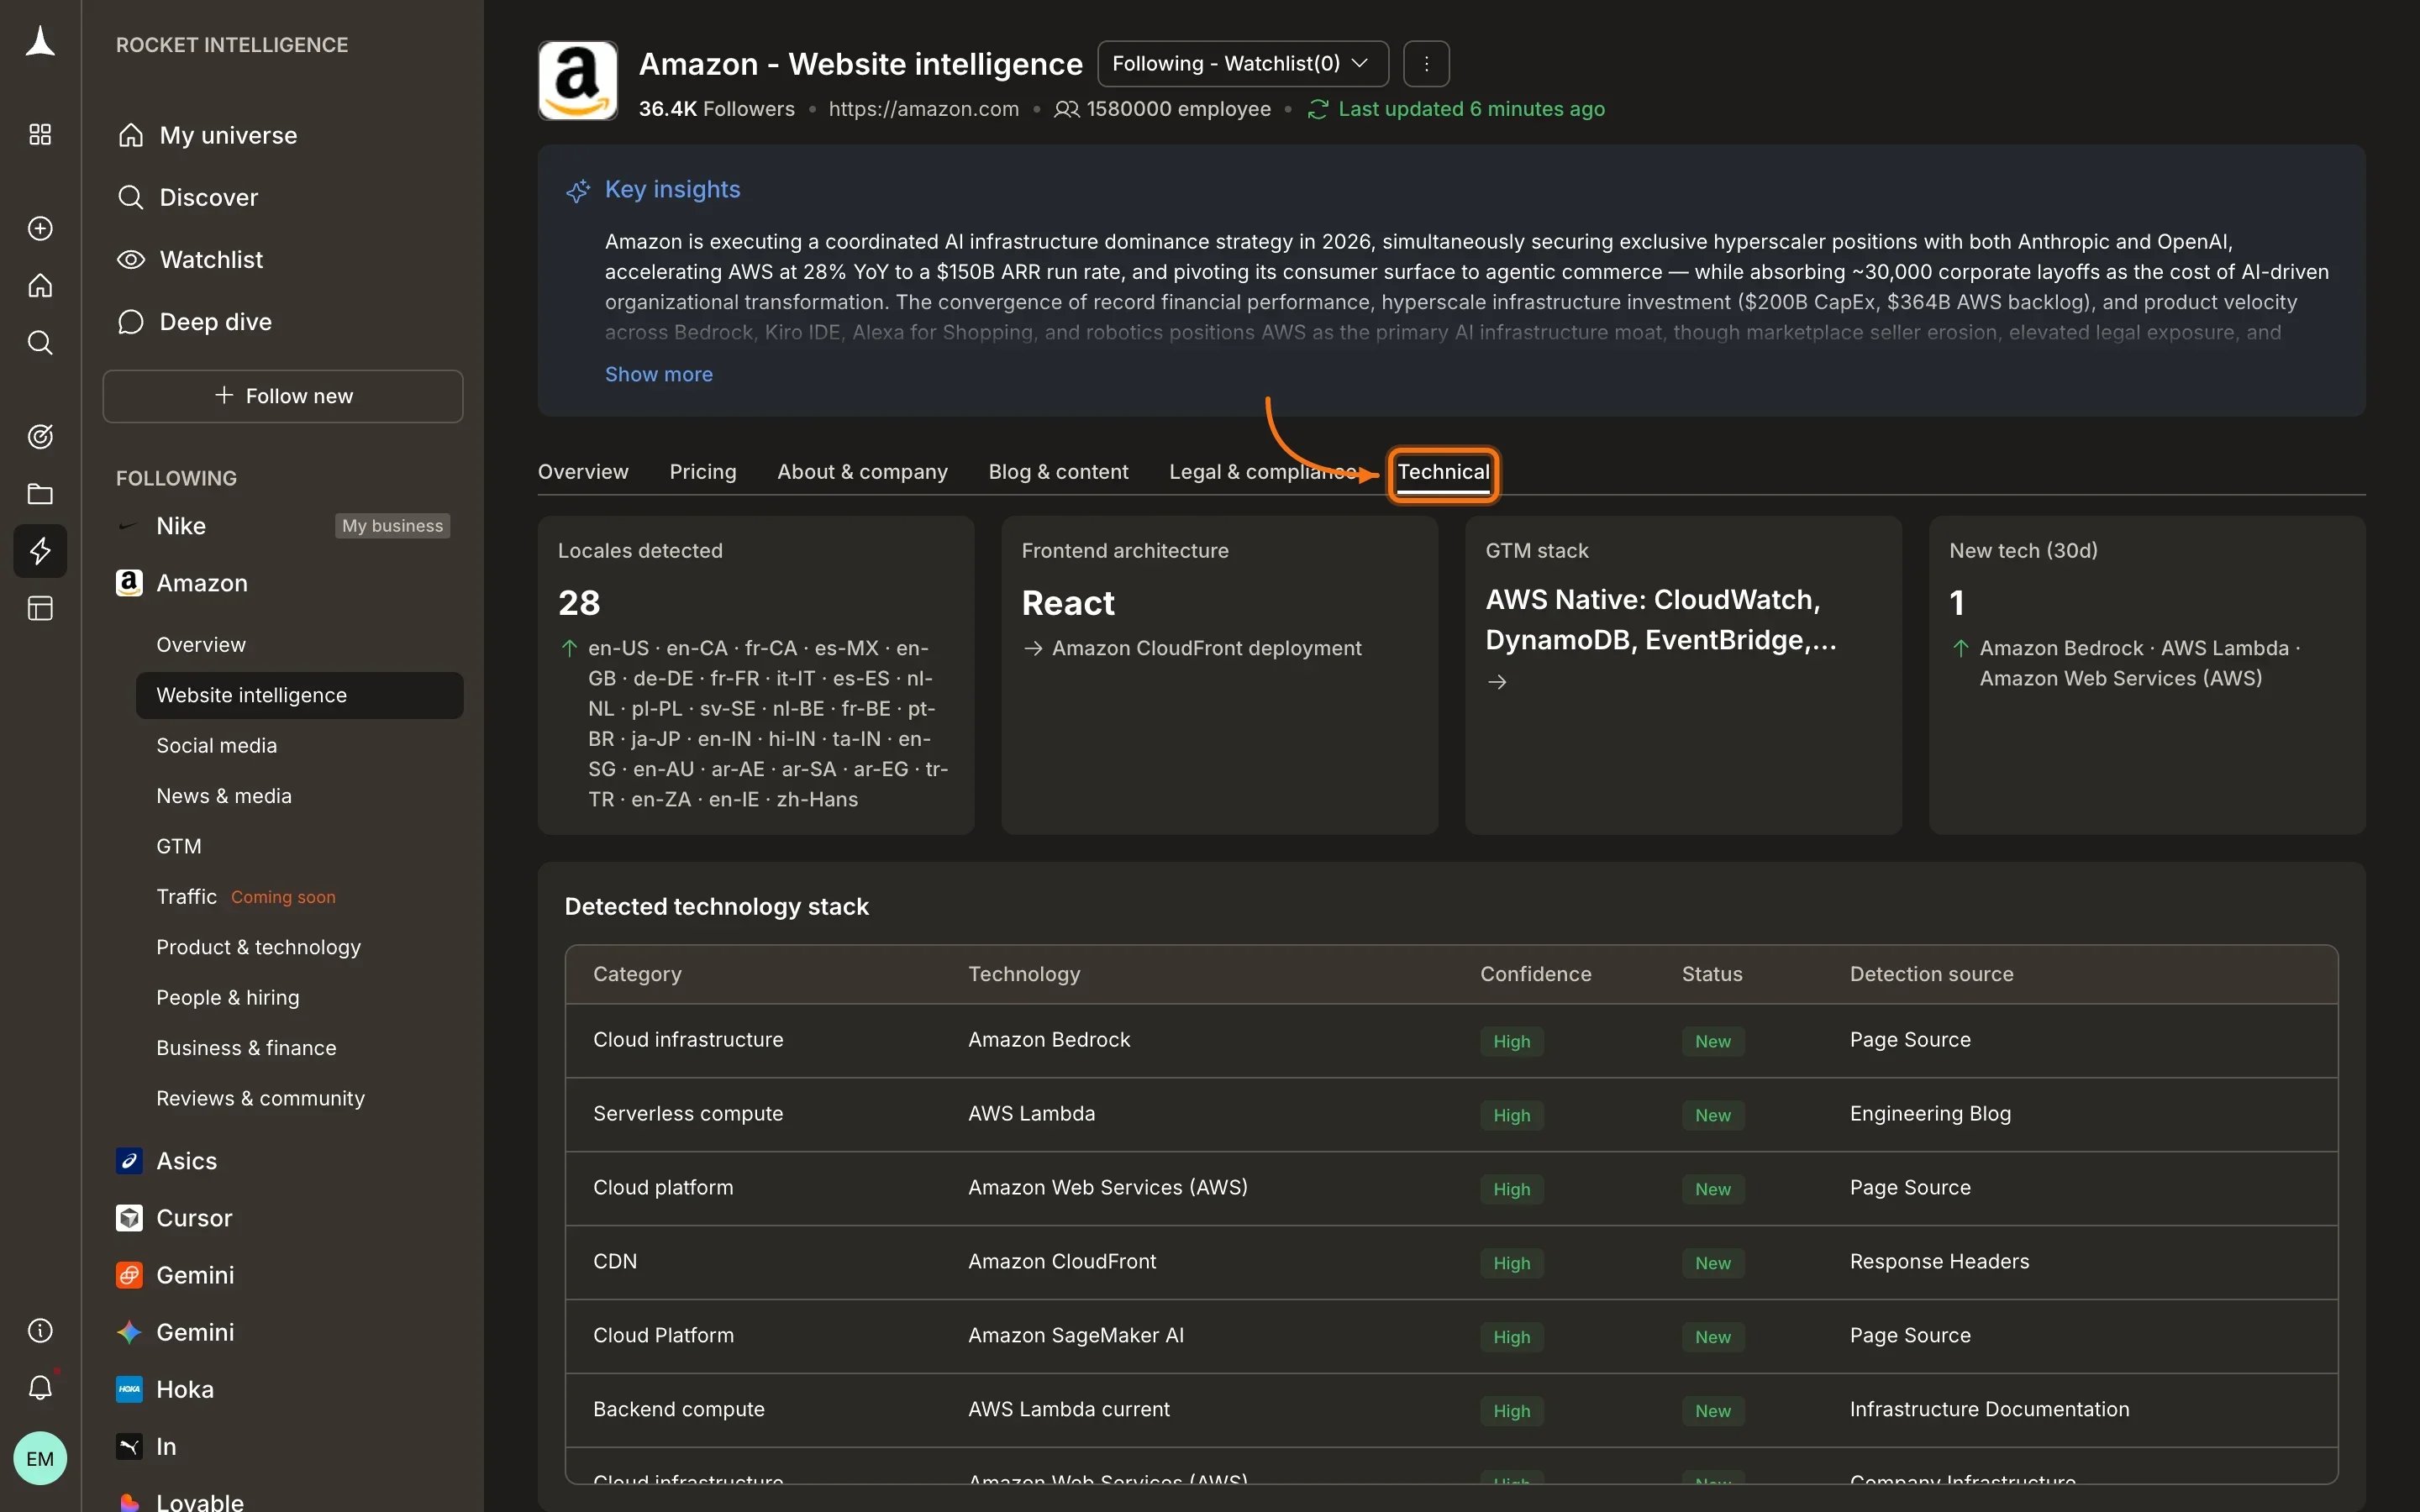Click the Category column header
This screenshot has width=2420, height=1512.
coord(637,974)
